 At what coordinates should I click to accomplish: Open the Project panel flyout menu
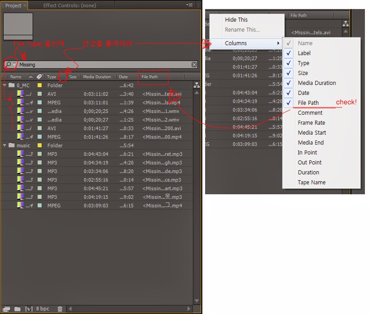pyautogui.click(x=190, y=5)
